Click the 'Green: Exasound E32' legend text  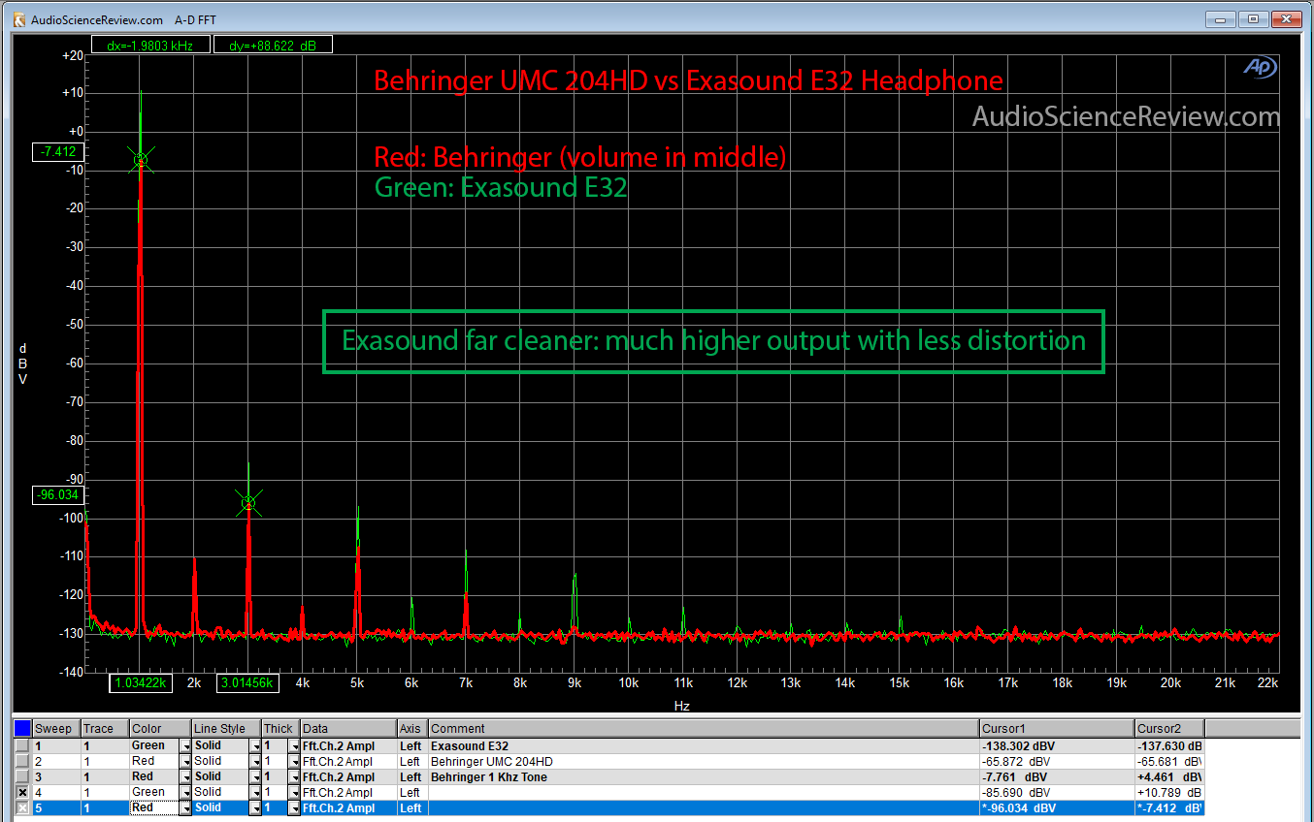[501, 187]
